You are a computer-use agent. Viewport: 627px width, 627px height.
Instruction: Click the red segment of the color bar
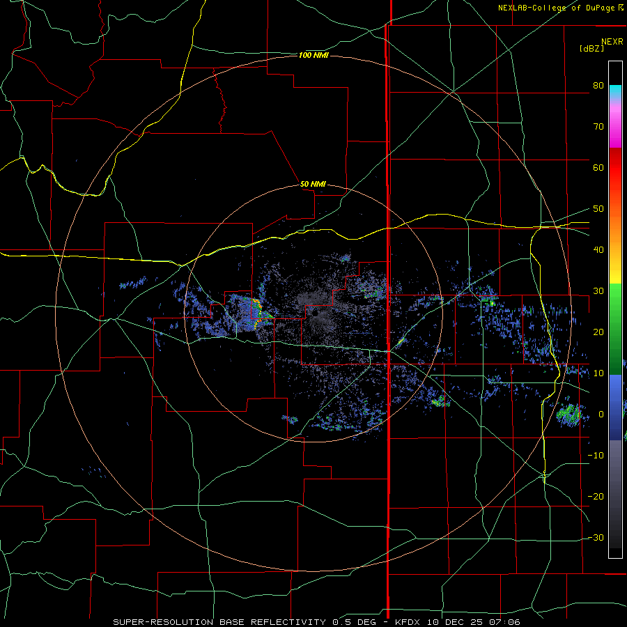tap(615, 168)
